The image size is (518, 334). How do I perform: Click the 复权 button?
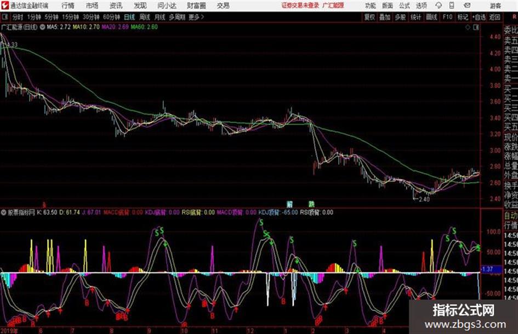point(369,17)
